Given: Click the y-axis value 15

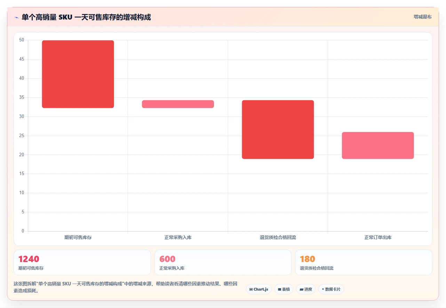Looking at the screenshot, I should click(22, 174).
